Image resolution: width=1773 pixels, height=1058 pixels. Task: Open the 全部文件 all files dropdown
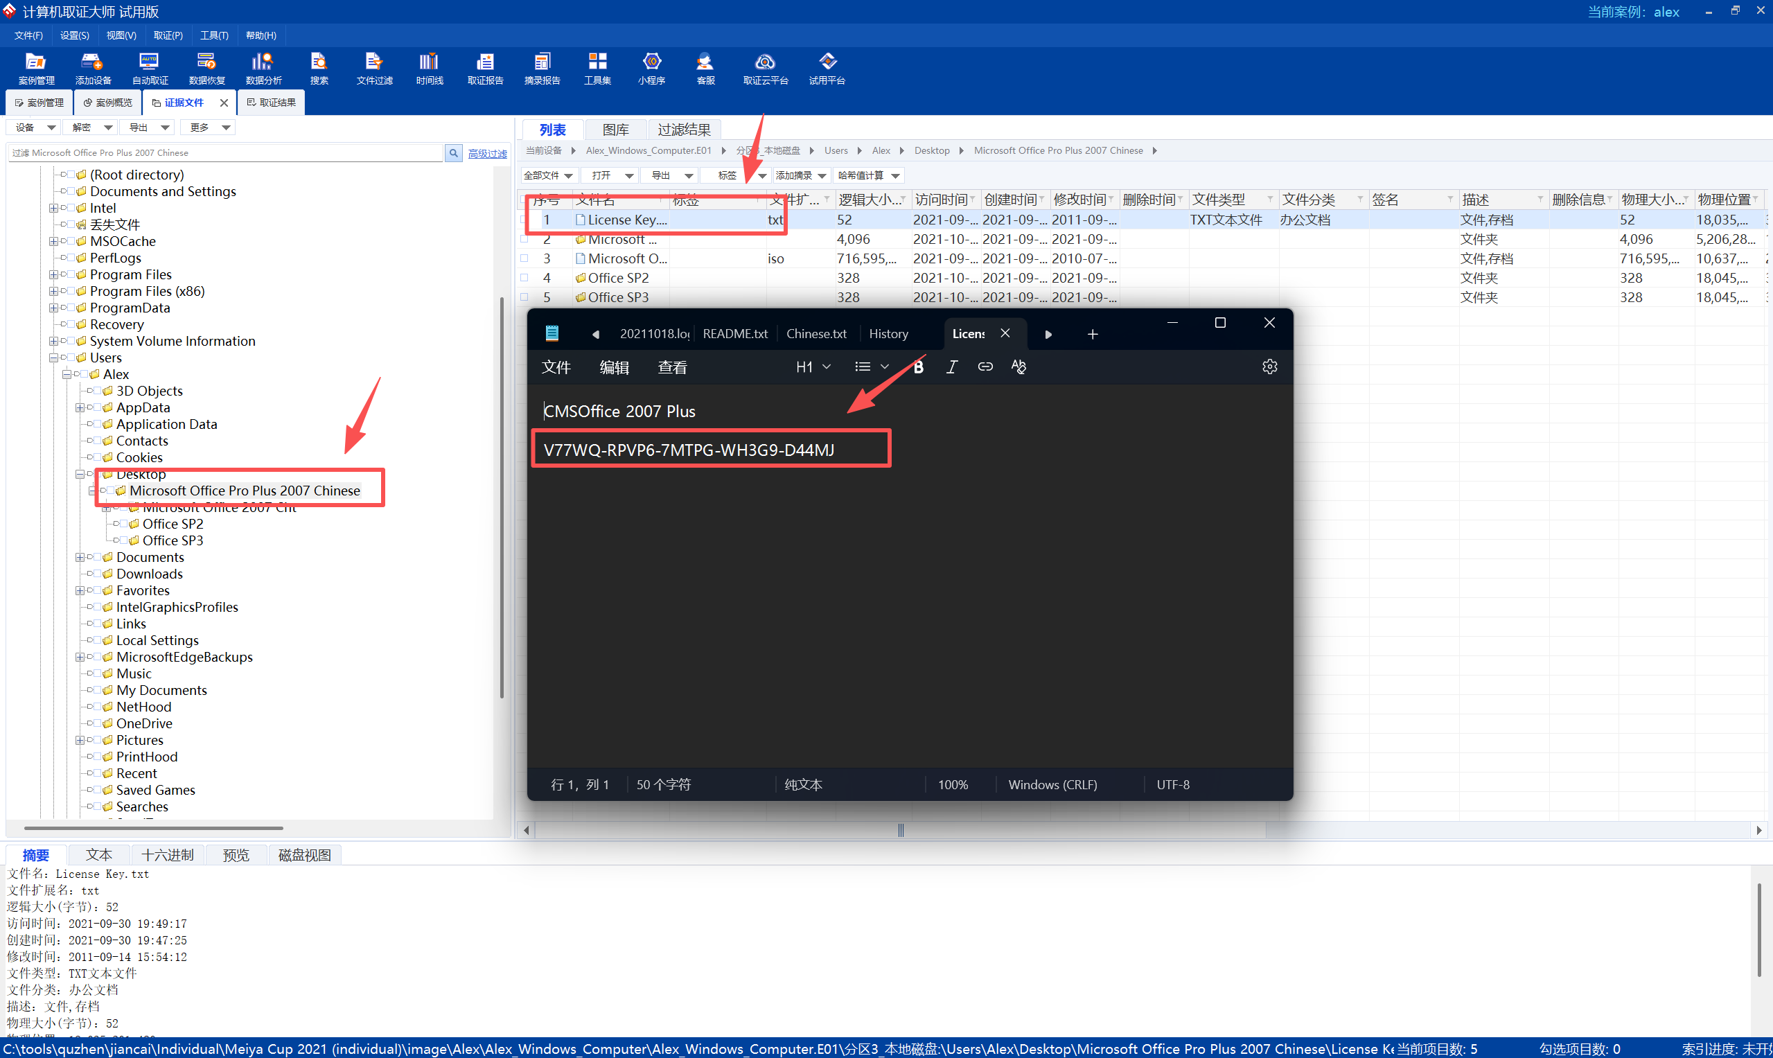547,175
